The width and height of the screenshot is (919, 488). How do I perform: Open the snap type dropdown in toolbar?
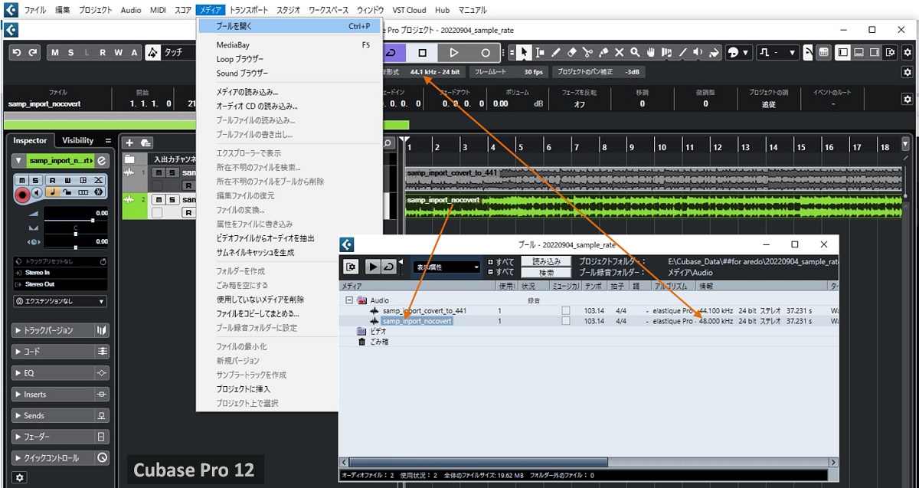[778, 53]
